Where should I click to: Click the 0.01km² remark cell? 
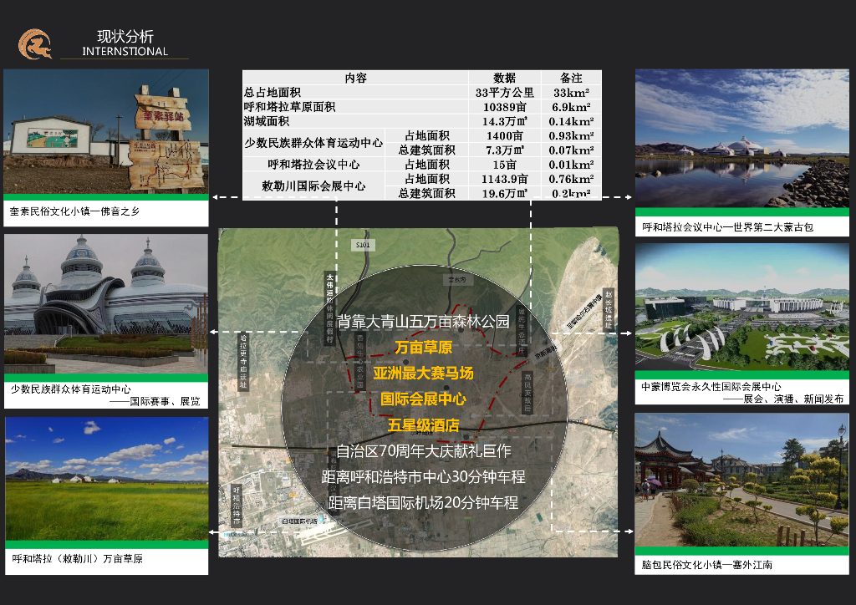tap(571, 165)
